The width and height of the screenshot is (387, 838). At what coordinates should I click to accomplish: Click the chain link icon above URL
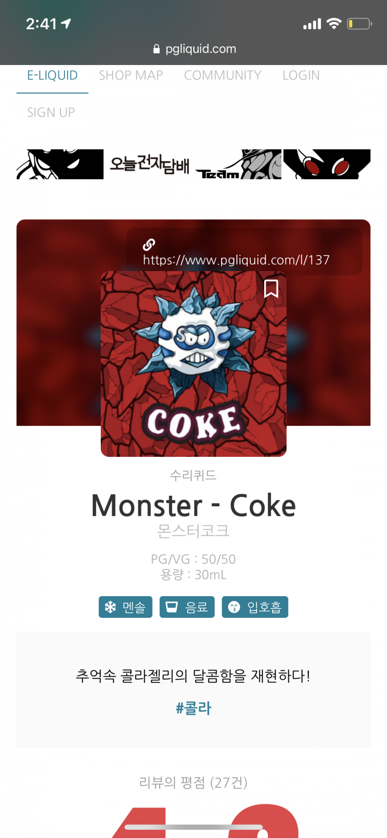[149, 245]
